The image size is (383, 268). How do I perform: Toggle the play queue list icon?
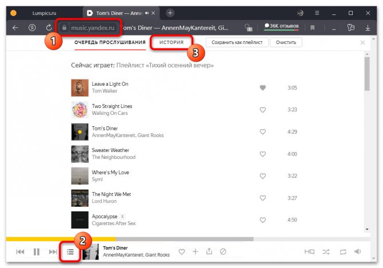(x=70, y=251)
